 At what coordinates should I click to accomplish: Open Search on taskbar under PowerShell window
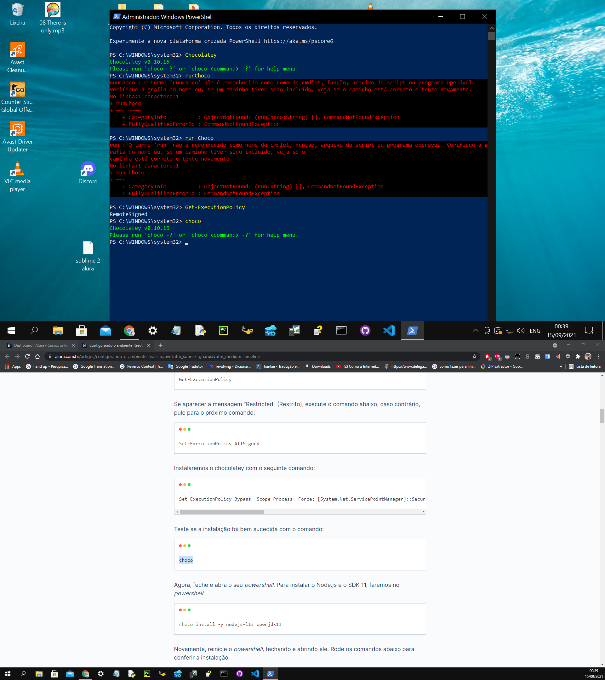coord(34,330)
